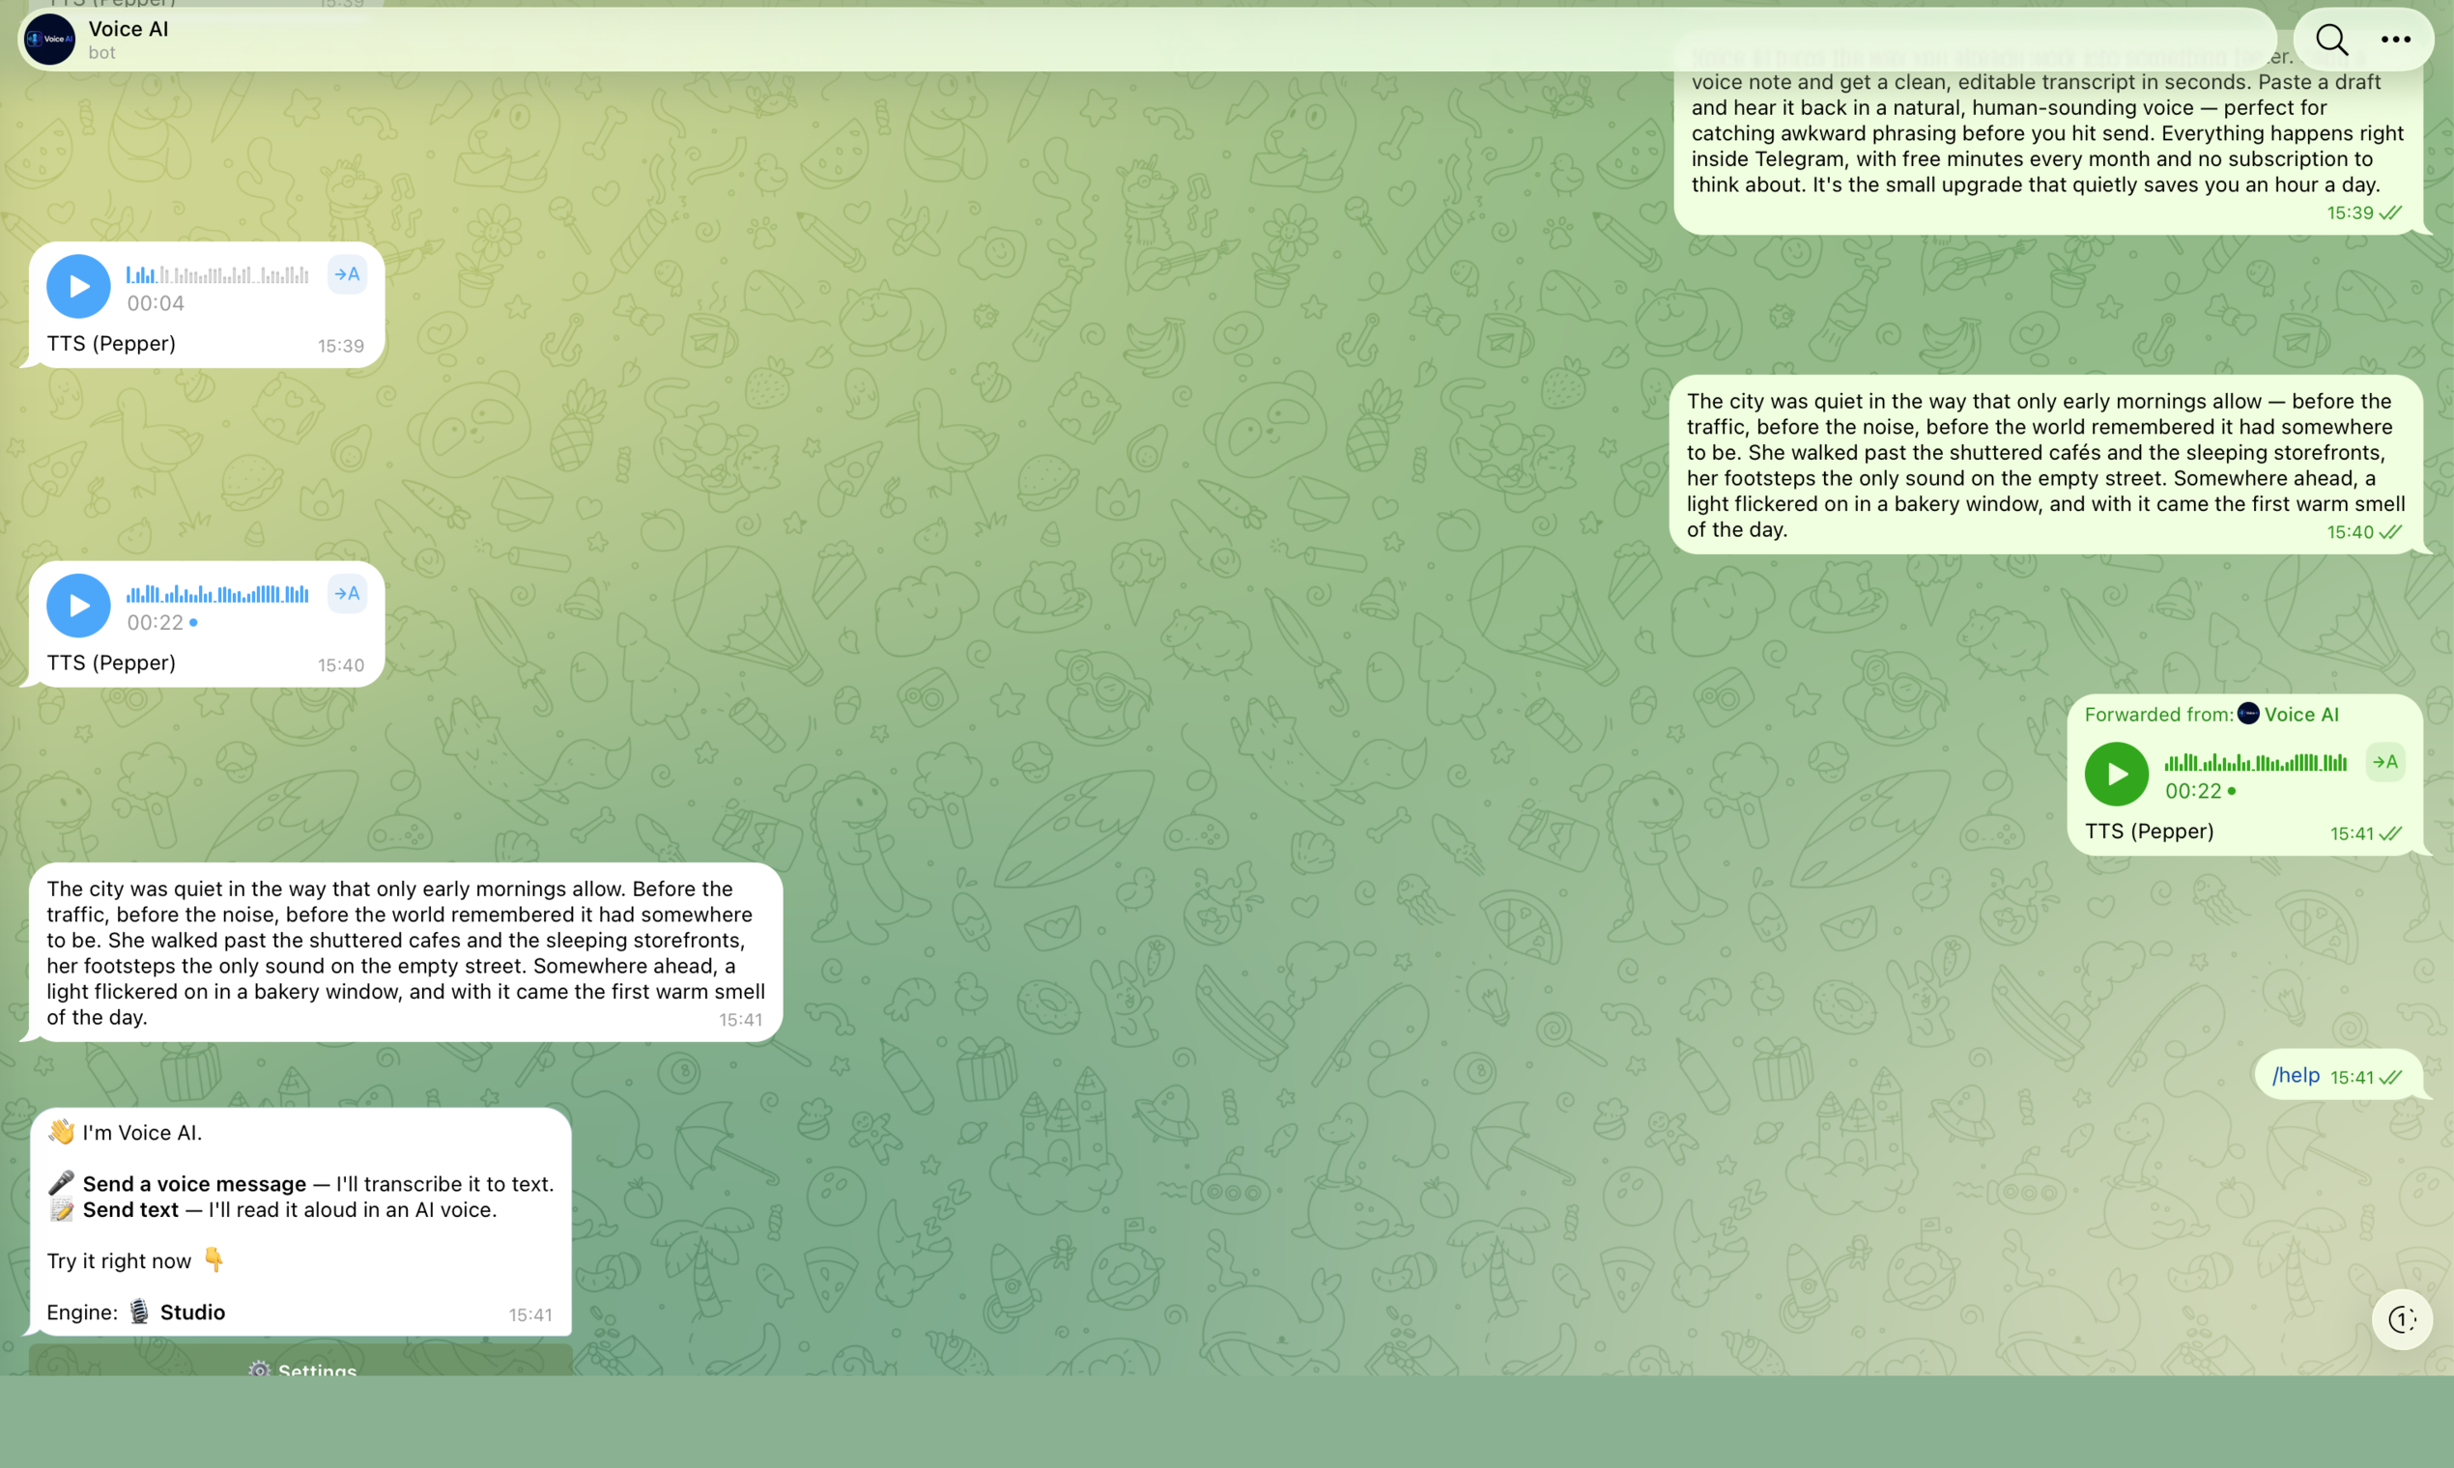Click the "I'm Voice AI." greeting line

pos(125,1132)
